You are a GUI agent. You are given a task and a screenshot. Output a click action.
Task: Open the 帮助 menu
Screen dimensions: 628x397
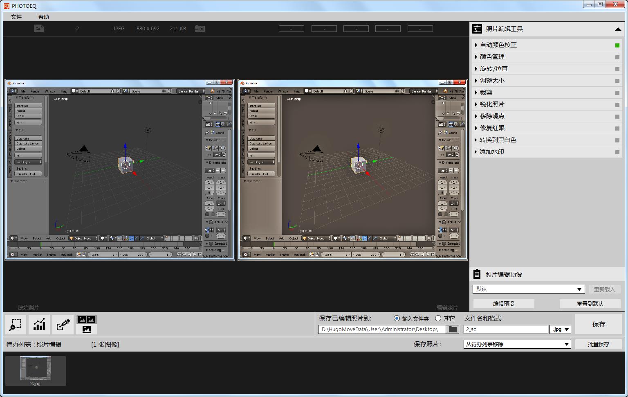point(43,17)
